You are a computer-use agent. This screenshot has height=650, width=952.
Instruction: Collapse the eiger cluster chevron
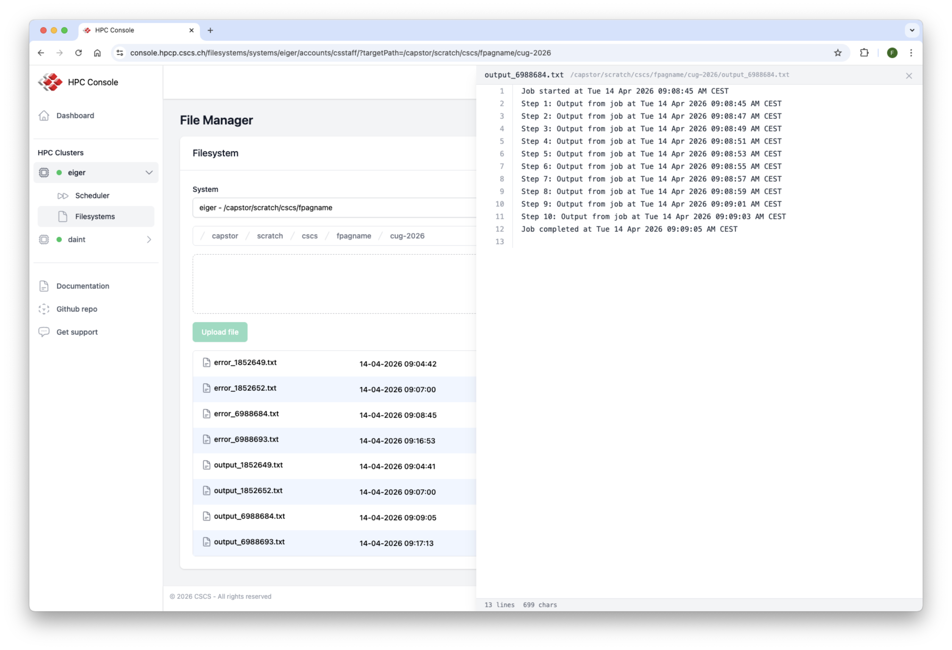click(149, 172)
